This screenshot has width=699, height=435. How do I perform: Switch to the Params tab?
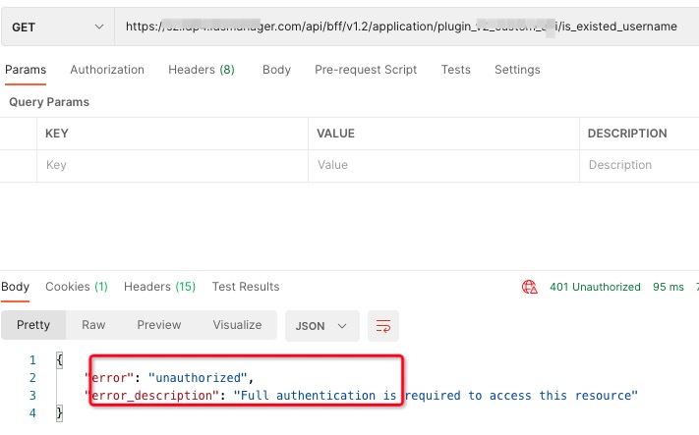click(x=26, y=70)
